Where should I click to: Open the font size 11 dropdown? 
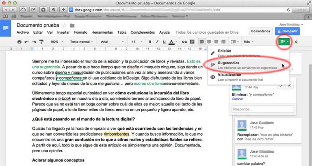pyautogui.click(x=137, y=42)
